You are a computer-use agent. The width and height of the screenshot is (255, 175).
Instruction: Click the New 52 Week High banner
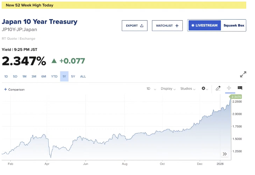[x=124, y=5]
